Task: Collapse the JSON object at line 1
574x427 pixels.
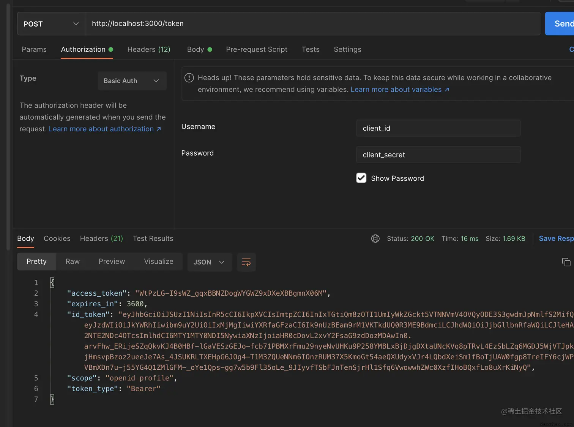Action: (52, 282)
